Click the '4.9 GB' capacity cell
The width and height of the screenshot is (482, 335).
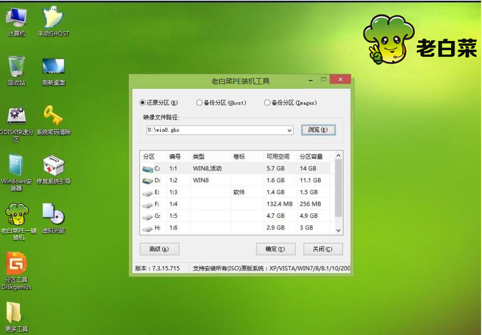pos(309,216)
